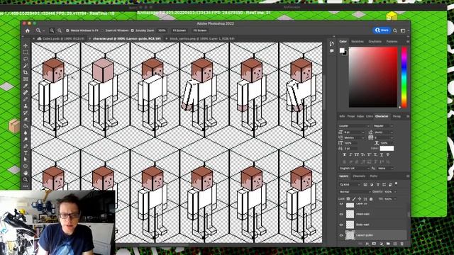Select the Path Selection tool
Image resolution: width=454 pixels, height=255 pixels.
[26, 159]
